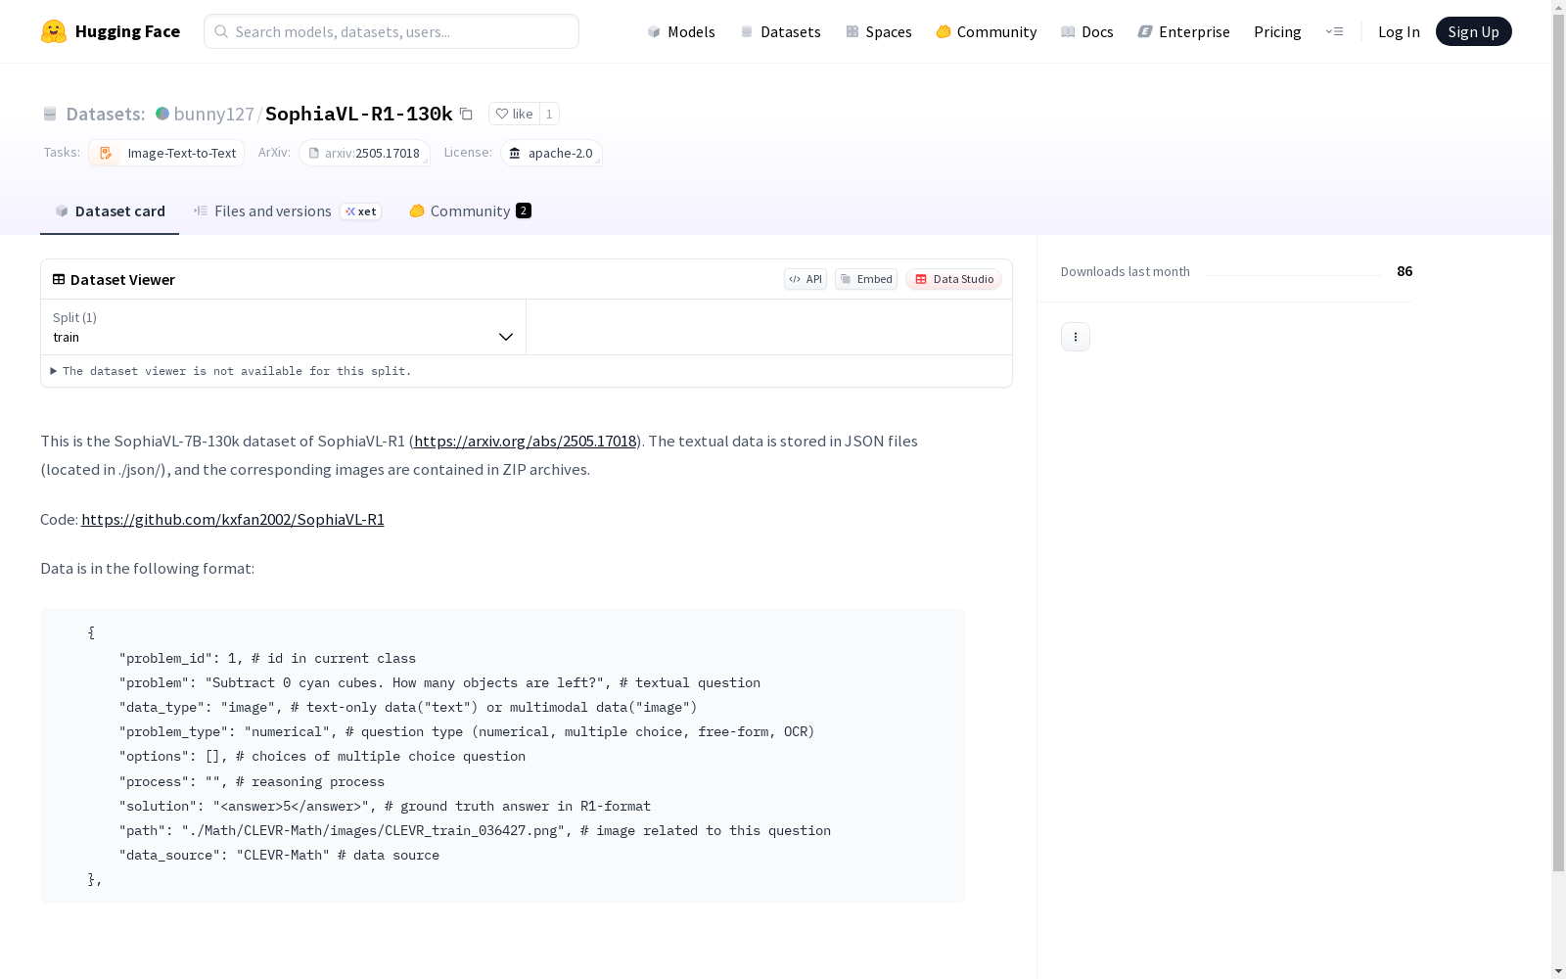Focus the search models, datasets, users field
1566x979 pixels.
(x=391, y=31)
